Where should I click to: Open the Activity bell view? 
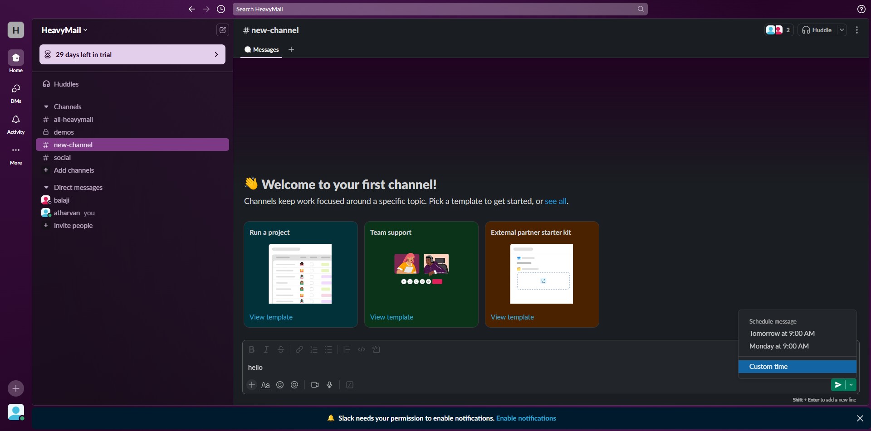coord(16,124)
